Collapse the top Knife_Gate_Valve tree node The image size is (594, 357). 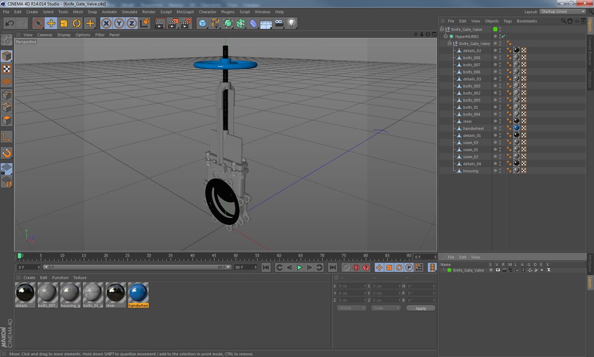pos(442,29)
